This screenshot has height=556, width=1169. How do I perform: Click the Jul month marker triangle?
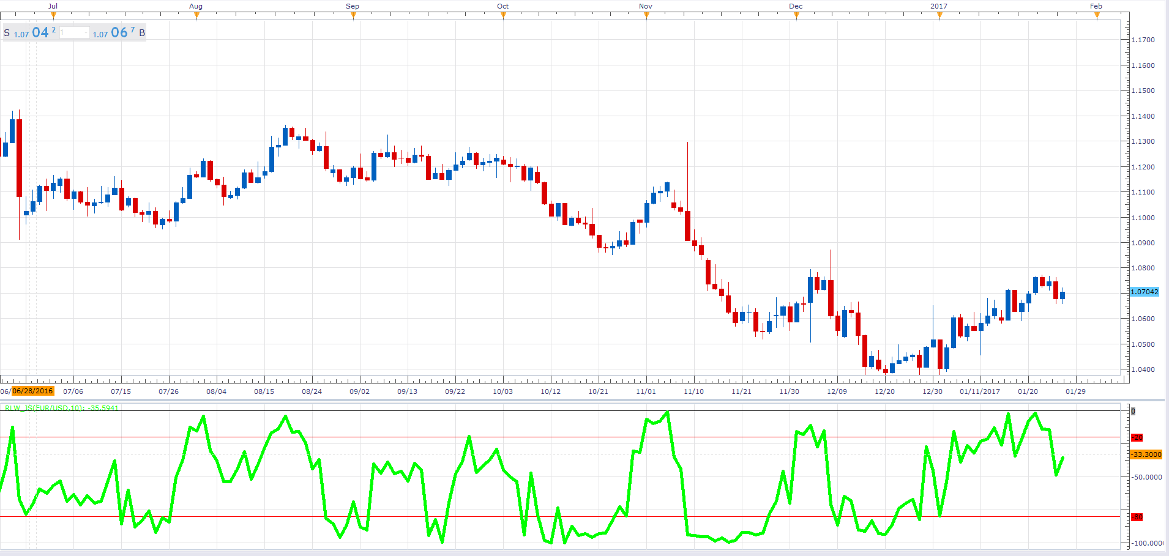point(53,16)
